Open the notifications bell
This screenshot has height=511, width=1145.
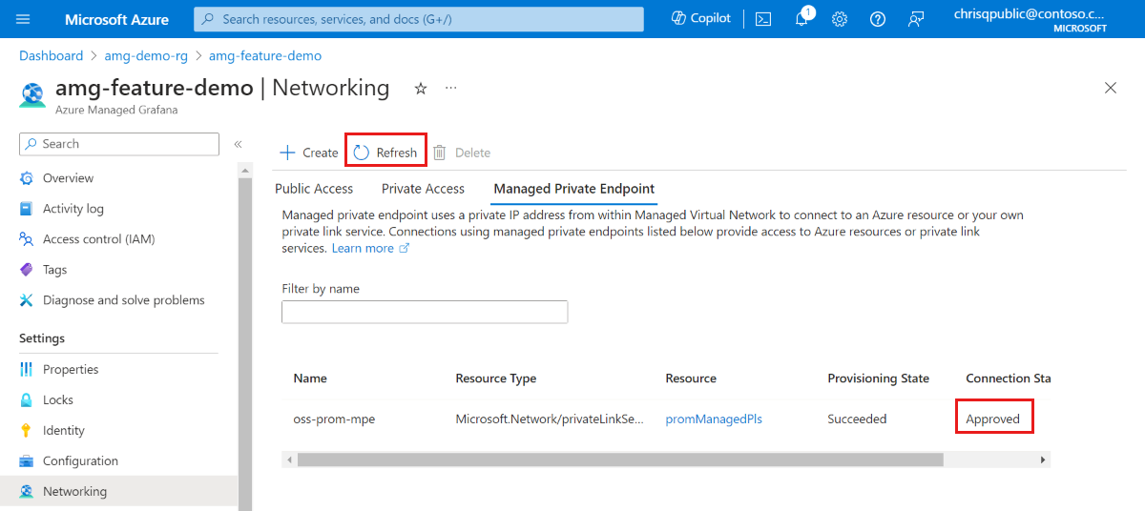tap(802, 19)
